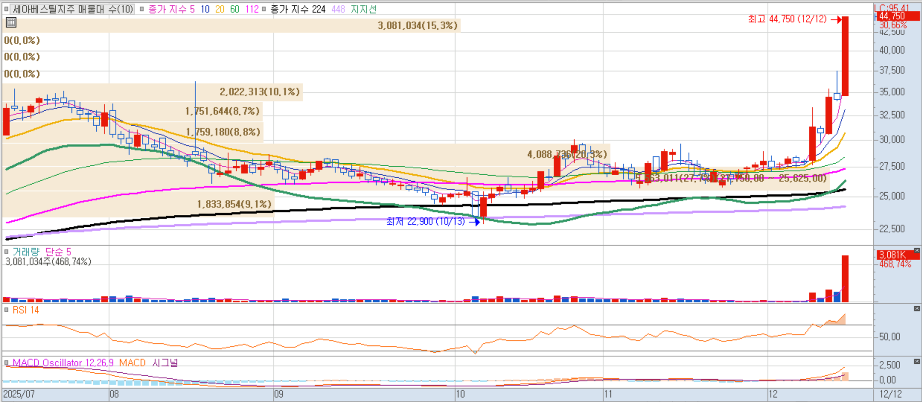Select the 종가 지수 5 legend label
Screen dimensions: 922x402
[x=171, y=9]
